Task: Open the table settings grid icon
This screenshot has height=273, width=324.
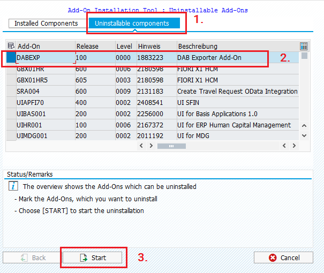Action: tap(304, 46)
